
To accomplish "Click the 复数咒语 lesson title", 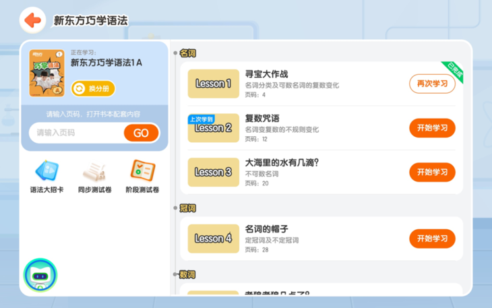I will pyautogui.click(x=262, y=119).
